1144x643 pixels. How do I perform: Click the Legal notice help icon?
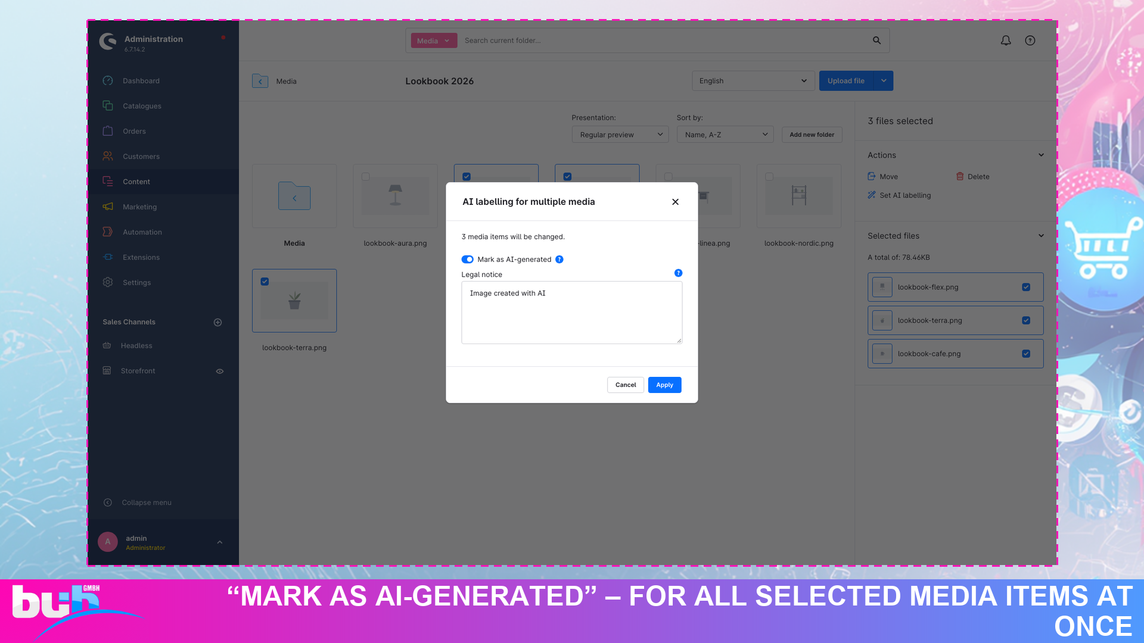(678, 273)
